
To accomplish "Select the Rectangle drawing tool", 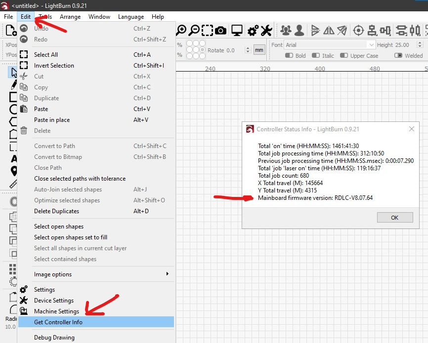I will tap(13, 97).
